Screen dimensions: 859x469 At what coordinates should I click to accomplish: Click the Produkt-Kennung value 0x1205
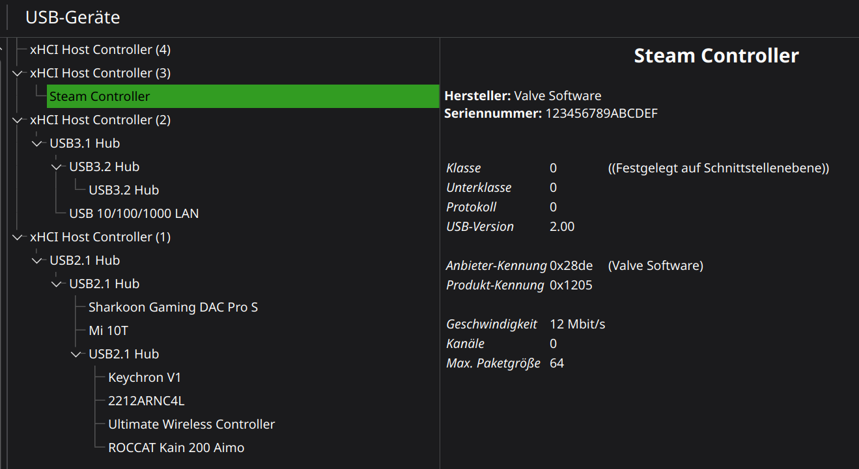571,286
